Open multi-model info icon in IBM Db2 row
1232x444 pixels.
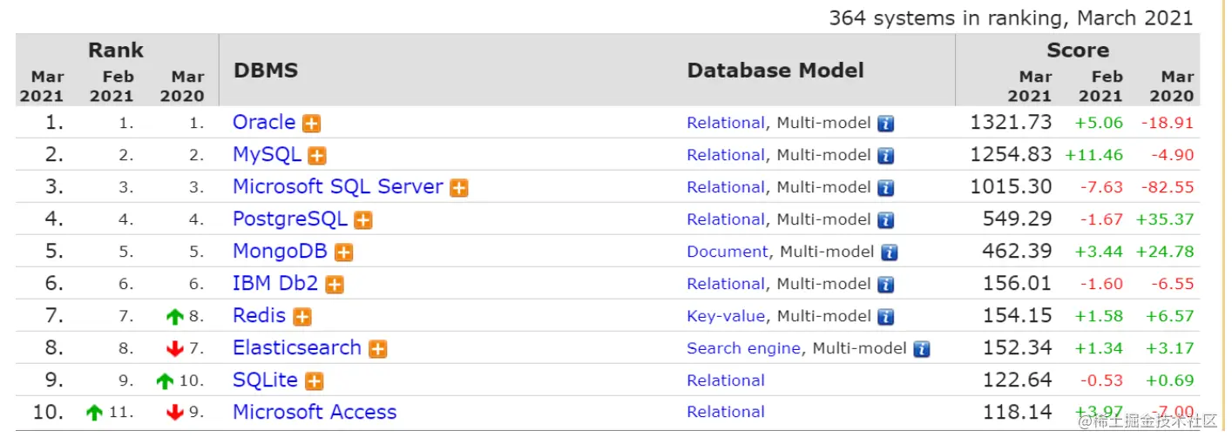point(885,285)
